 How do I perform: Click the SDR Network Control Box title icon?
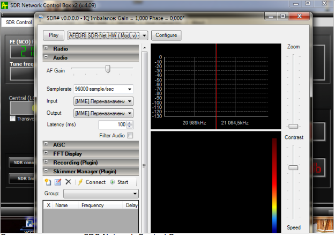click(x=4, y=5)
